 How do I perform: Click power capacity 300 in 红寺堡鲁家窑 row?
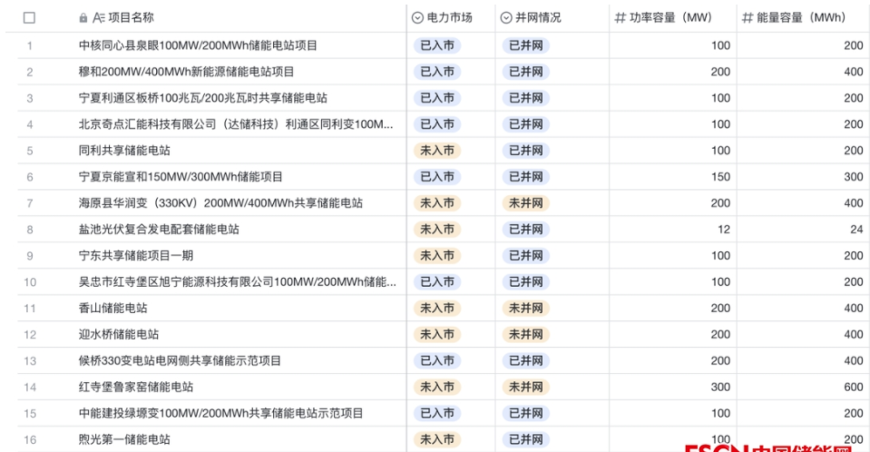pos(720,387)
